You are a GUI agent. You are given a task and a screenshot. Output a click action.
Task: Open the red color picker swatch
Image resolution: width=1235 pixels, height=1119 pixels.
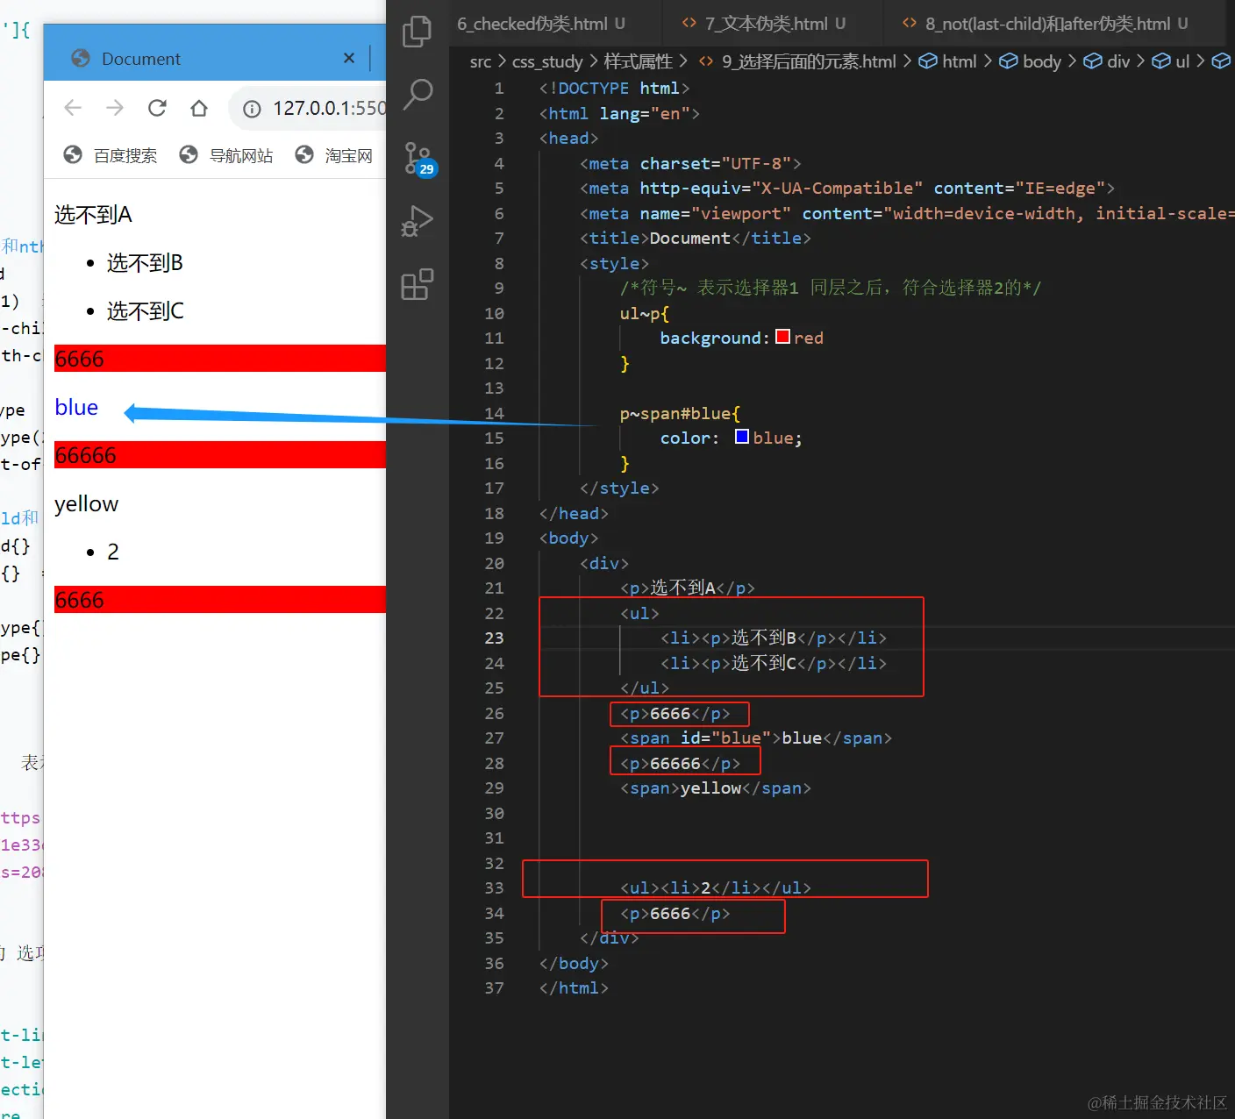click(783, 337)
